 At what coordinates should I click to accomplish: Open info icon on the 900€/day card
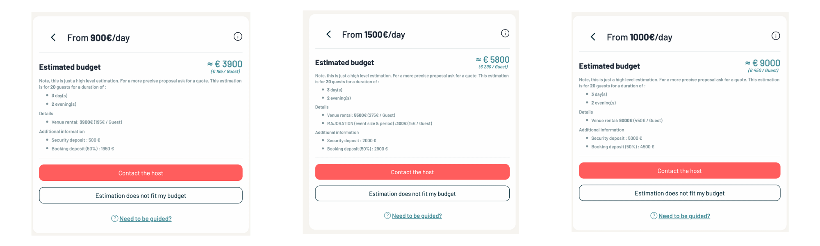tap(238, 36)
